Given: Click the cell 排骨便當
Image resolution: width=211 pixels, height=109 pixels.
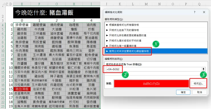Looking at the screenshot, I should point(22,25).
